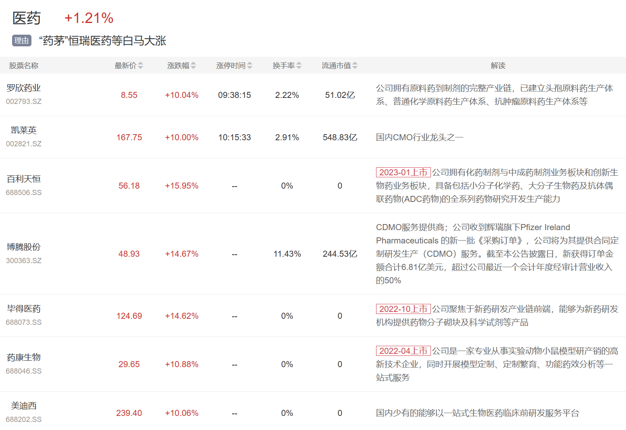Sort by 流通市值 column arrows
Image resolution: width=626 pixels, height=430 pixels.
pyautogui.click(x=355, y=66)
